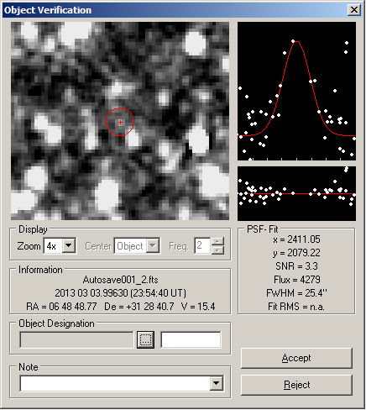Increase the Freq. value with the up arrow

tap(217, 241)
